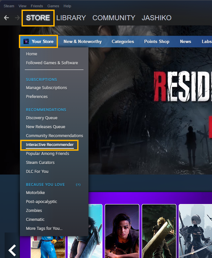212x258 pixels.
Task: Go to the STORE section
Action: click(x=38, y=18)
